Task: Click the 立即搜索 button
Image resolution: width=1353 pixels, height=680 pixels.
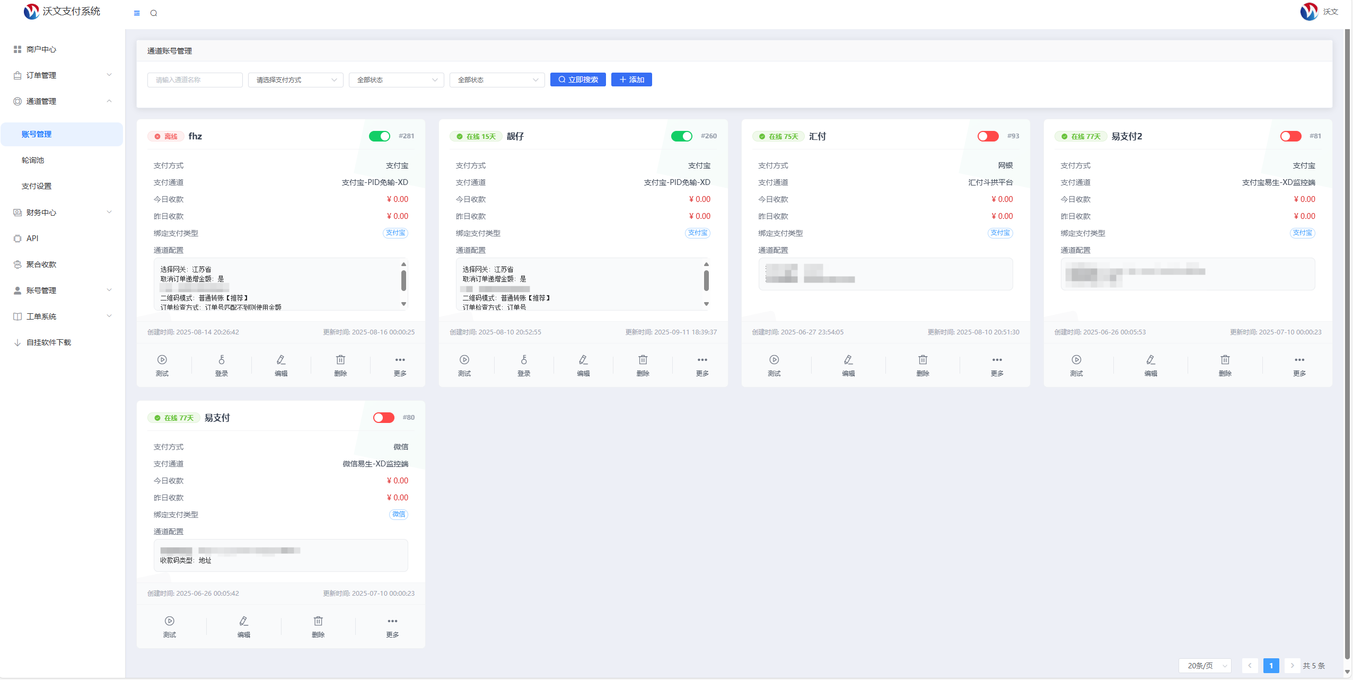Action: click(x=578, y=80)
